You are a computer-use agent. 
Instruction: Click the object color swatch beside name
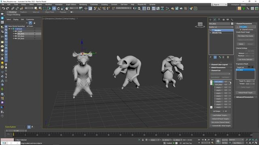pyautogui.click(x=232, y=24)
